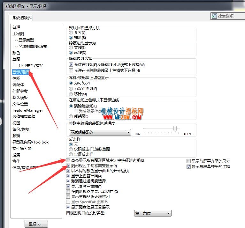Toggle 显示图案信息工具提示 checkbox
Viewport: 245px width, 228px height.
(68, 207)
